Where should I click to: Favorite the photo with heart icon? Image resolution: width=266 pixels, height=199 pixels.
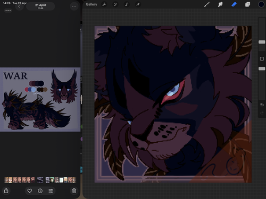tap(30, 191)
